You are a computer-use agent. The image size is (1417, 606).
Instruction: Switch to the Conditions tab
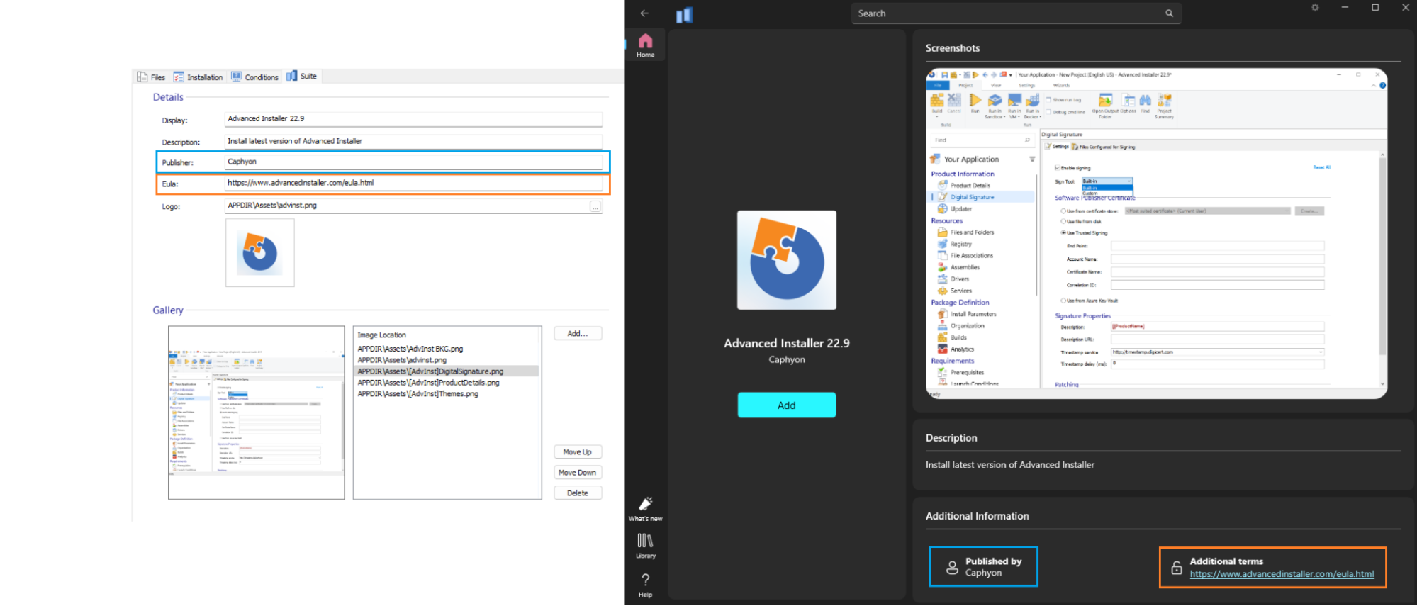(254, 77)
